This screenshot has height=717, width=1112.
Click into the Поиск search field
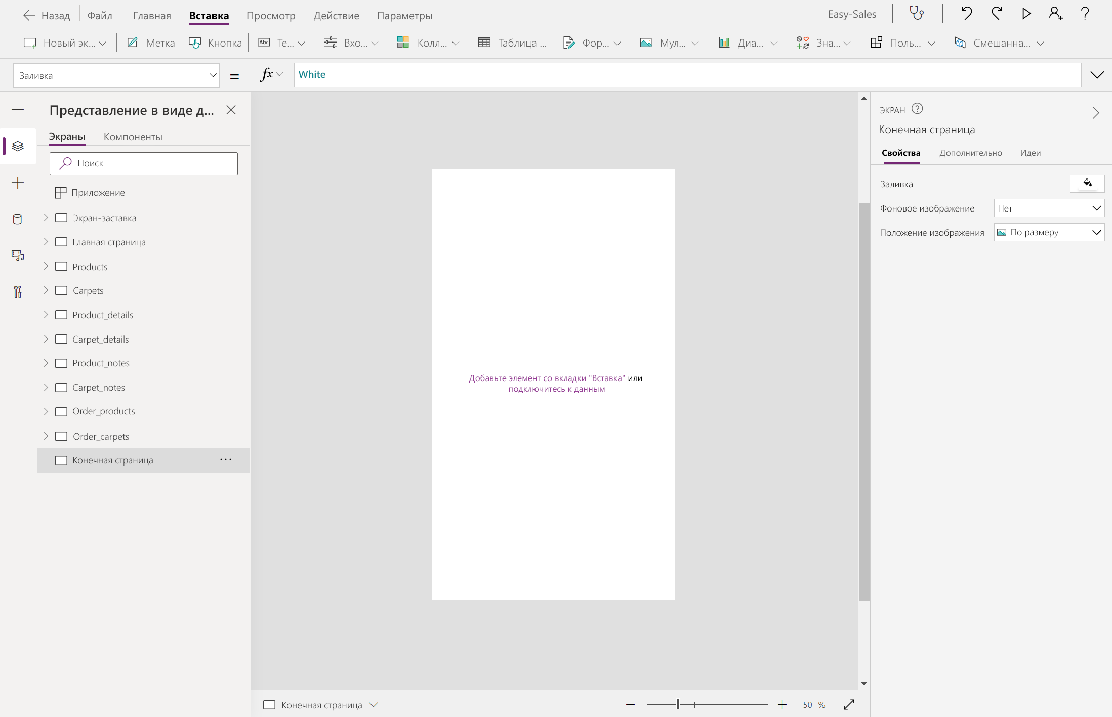pos(144,163)
